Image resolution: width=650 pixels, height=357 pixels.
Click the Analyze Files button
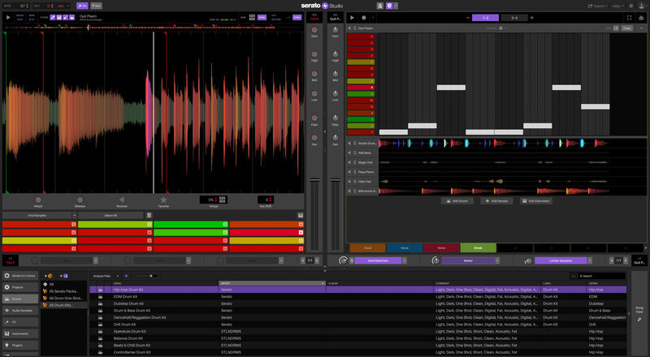tap(102, 276)
